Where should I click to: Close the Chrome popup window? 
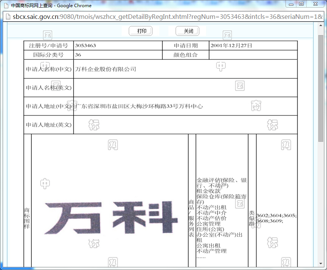click(x=316, y=4)
